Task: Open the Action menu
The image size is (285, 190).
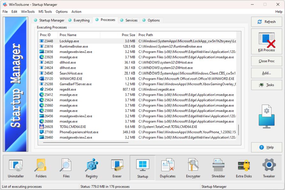Action: click(76, 12)
